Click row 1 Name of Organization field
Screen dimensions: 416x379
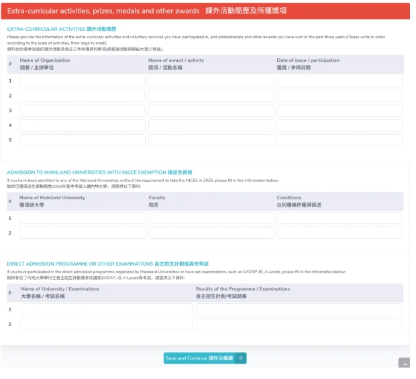tap(83, 80)
